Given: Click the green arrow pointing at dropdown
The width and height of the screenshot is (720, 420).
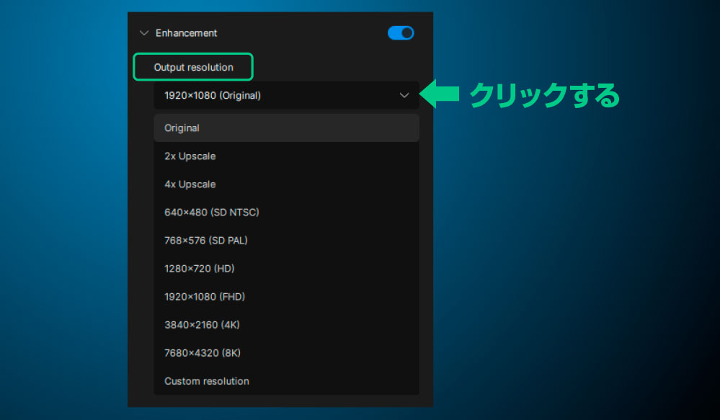Looking at the screenshot, I should pos(440,95).
